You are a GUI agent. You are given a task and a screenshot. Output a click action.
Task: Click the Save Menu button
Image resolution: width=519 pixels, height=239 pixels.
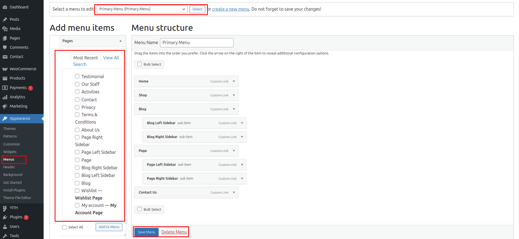[146, 232]
